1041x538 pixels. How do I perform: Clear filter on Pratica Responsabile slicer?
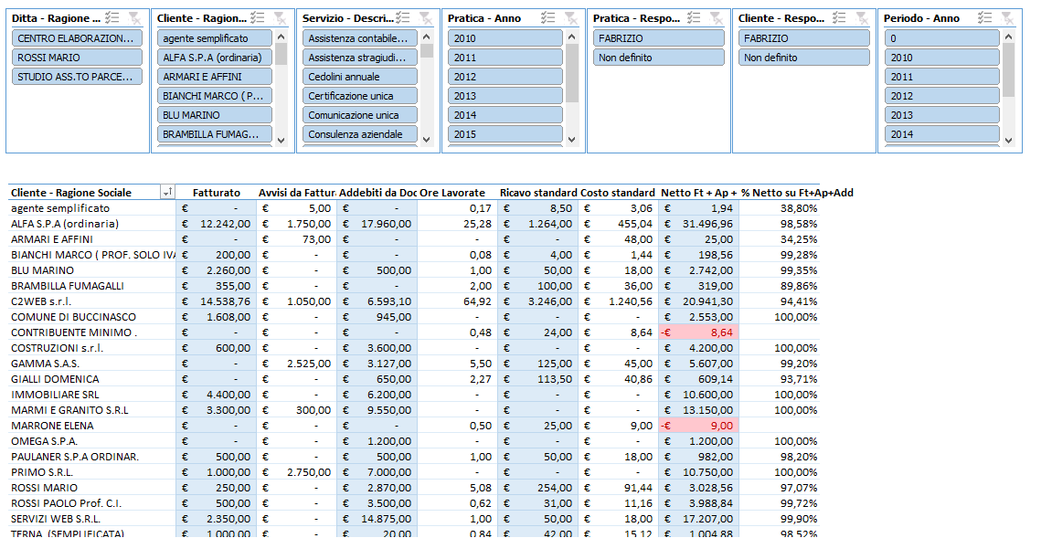(716, 18)
